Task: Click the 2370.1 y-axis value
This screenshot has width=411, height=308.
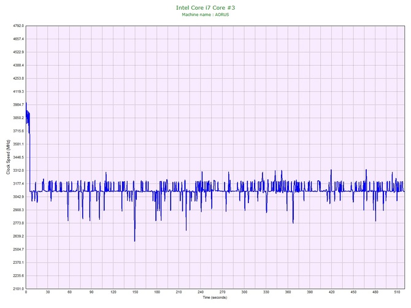Action: 18,263
